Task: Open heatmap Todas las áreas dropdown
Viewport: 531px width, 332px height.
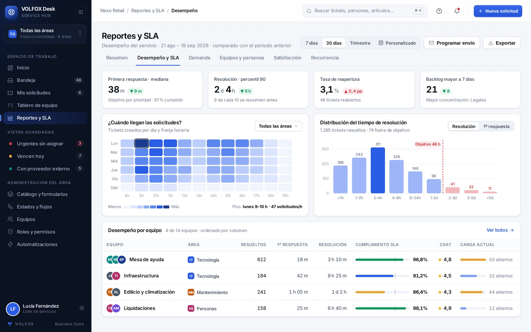Action: point(278,126)
